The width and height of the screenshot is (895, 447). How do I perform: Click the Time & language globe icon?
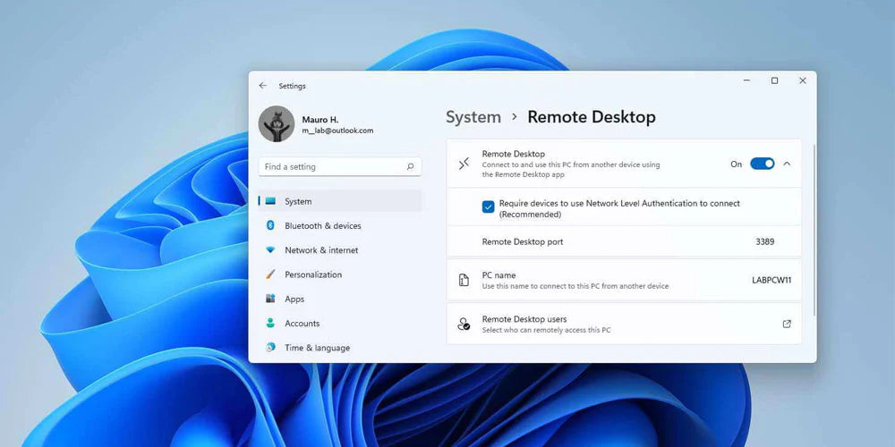pos(270,347)
